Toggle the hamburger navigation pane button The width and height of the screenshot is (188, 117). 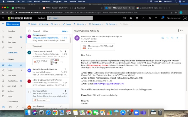pyautogui.click(x=3, y=24)
